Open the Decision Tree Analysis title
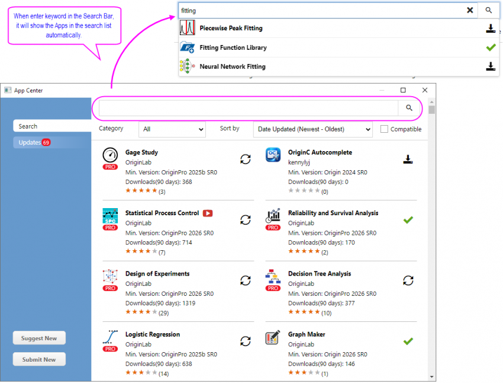This screenshot has height=383, width=503. coord(320,274)
